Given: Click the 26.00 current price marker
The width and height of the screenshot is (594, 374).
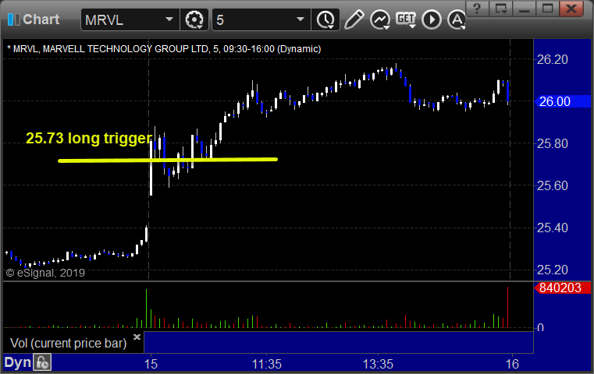Looking at the screenshot, I should tap(563, 101).
